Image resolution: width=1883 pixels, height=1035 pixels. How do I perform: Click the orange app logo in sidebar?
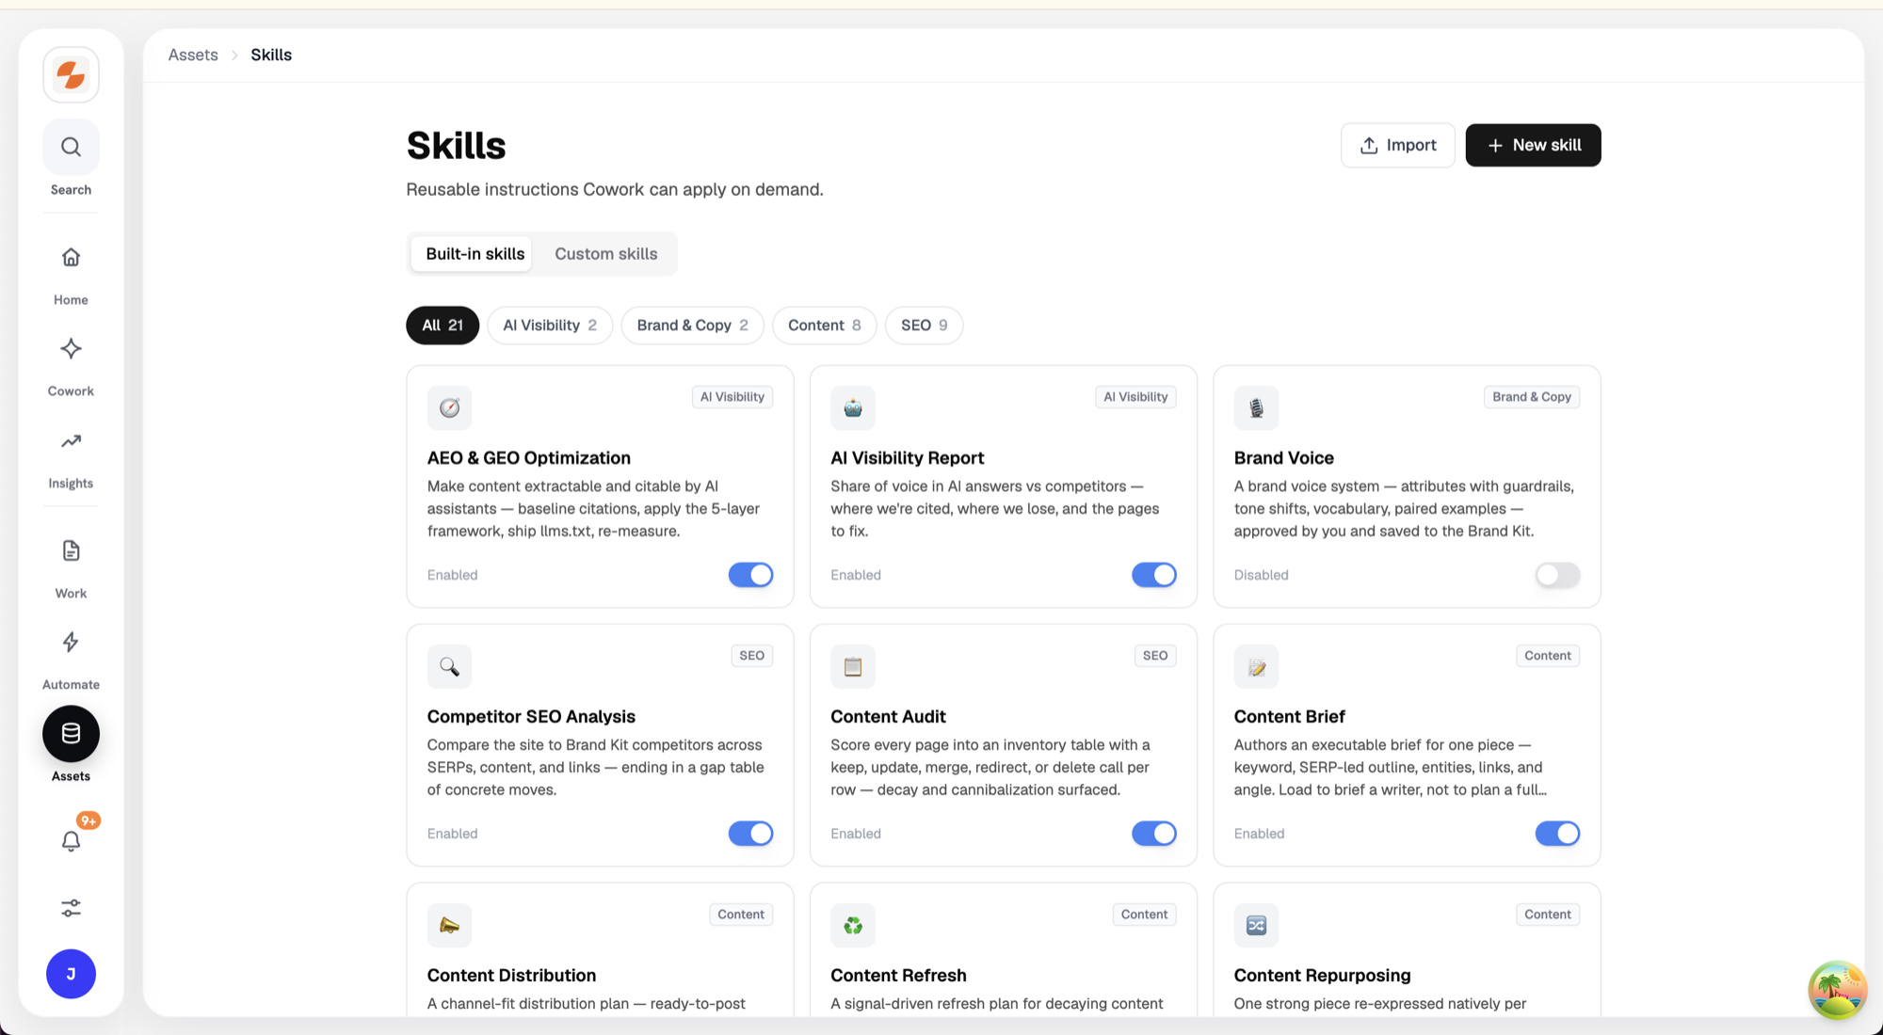(x=71, y=74)
